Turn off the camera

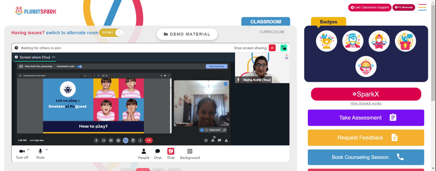click(22, 154)
